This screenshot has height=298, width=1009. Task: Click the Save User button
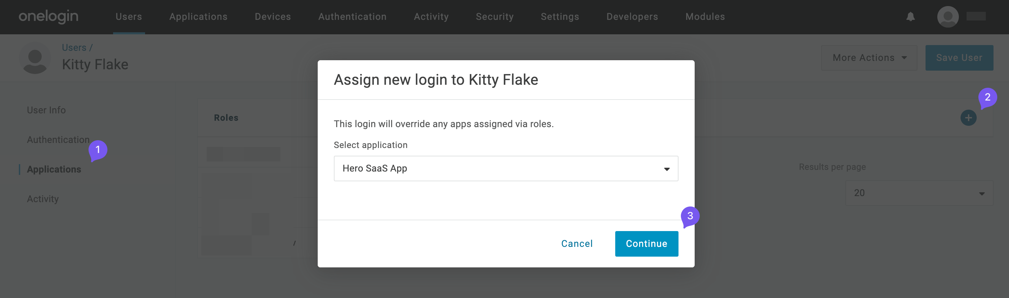coord(959,58)
